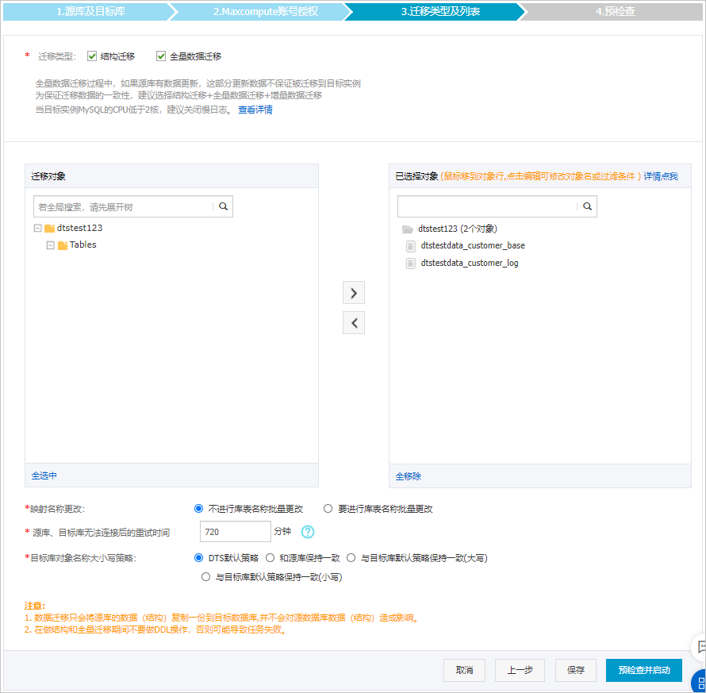The width and height of the screenshot is (706, 693).
Task: Select 和源库保持一致 radio option
Action: tap(270, 558)
